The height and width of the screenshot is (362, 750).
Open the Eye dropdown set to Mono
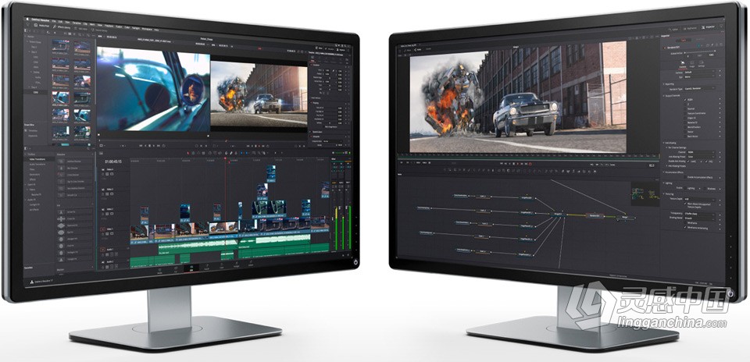(700, 76)
